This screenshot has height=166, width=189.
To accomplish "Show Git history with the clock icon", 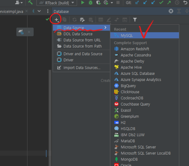I will (177, 3).
